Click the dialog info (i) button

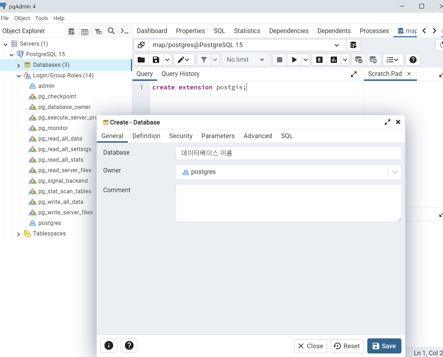[109, 346]
